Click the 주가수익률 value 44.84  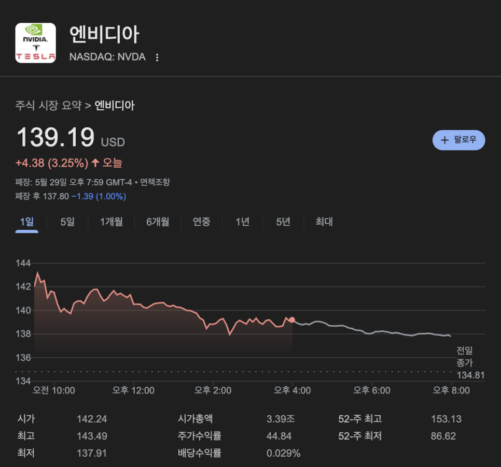point(279,436)
